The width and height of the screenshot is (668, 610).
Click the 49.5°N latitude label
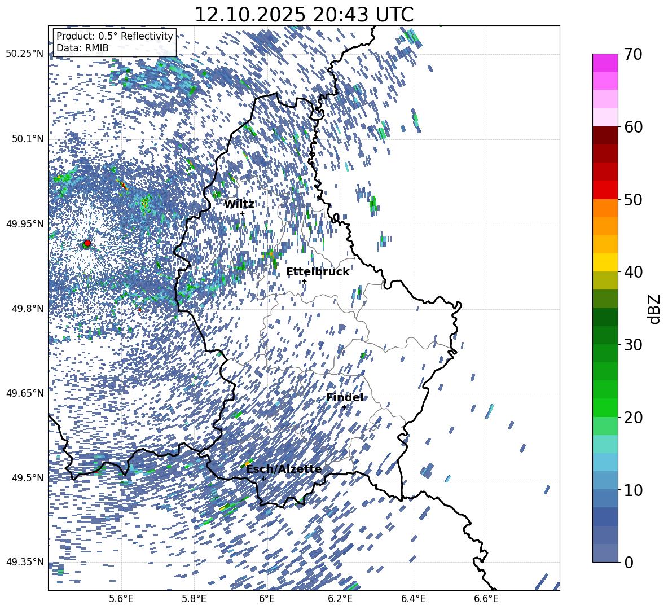pos(28,477)
